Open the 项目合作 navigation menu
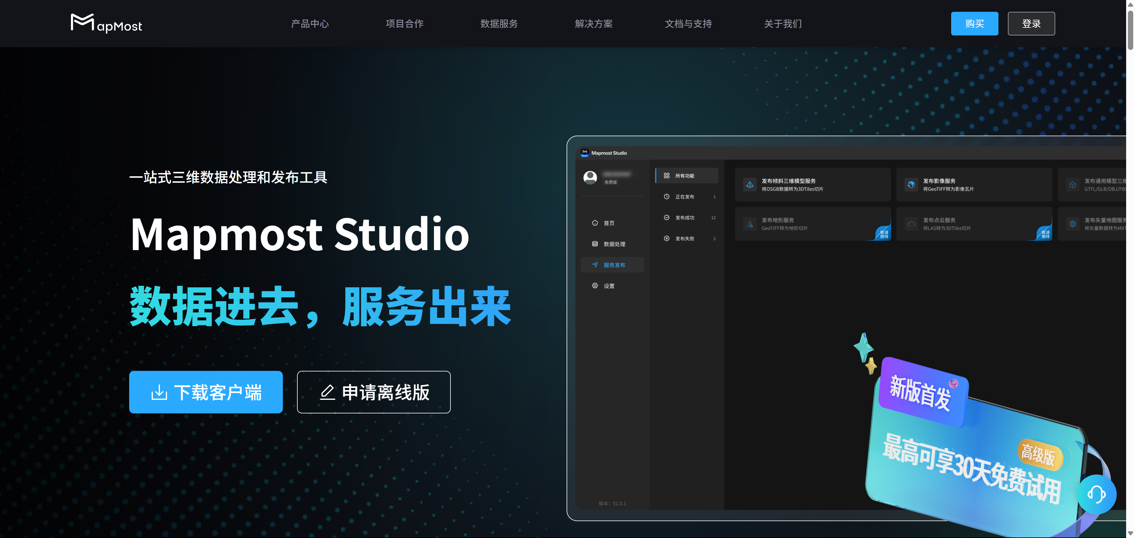 [x=404, y=24]
